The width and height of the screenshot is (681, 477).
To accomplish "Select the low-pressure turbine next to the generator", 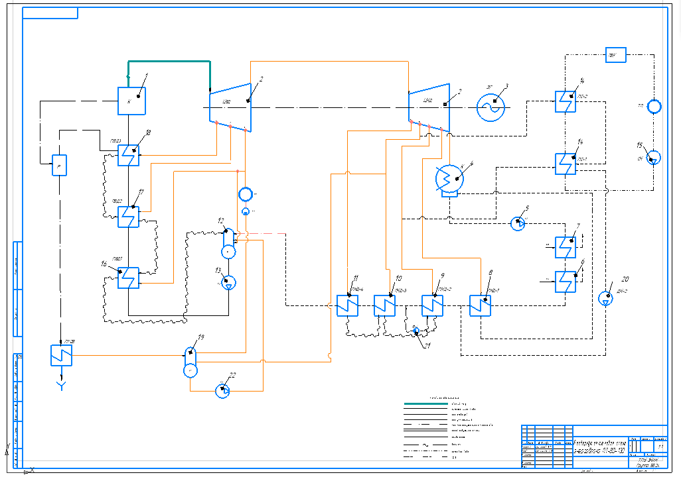I will pos(429,107).
